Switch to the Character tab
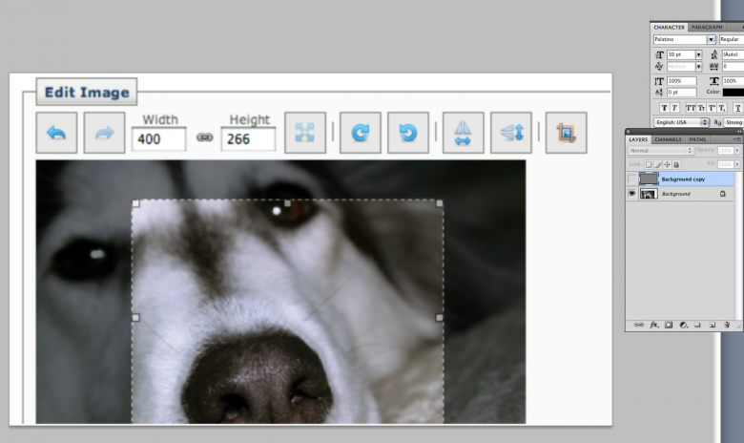This screenshot has width=744, height=443. pyautogui.click(x=669, y=27)
